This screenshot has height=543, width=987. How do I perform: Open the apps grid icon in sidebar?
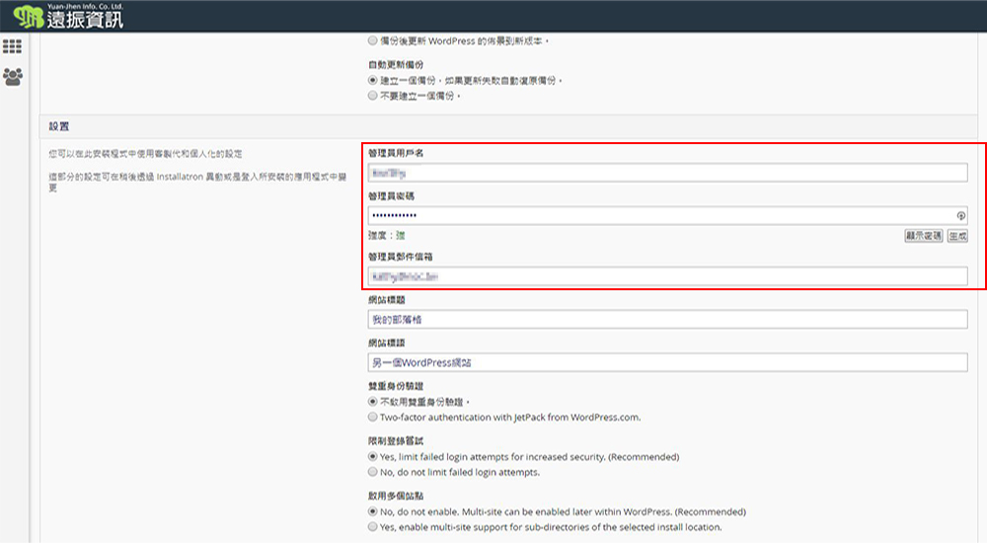[x=13, y=46]
